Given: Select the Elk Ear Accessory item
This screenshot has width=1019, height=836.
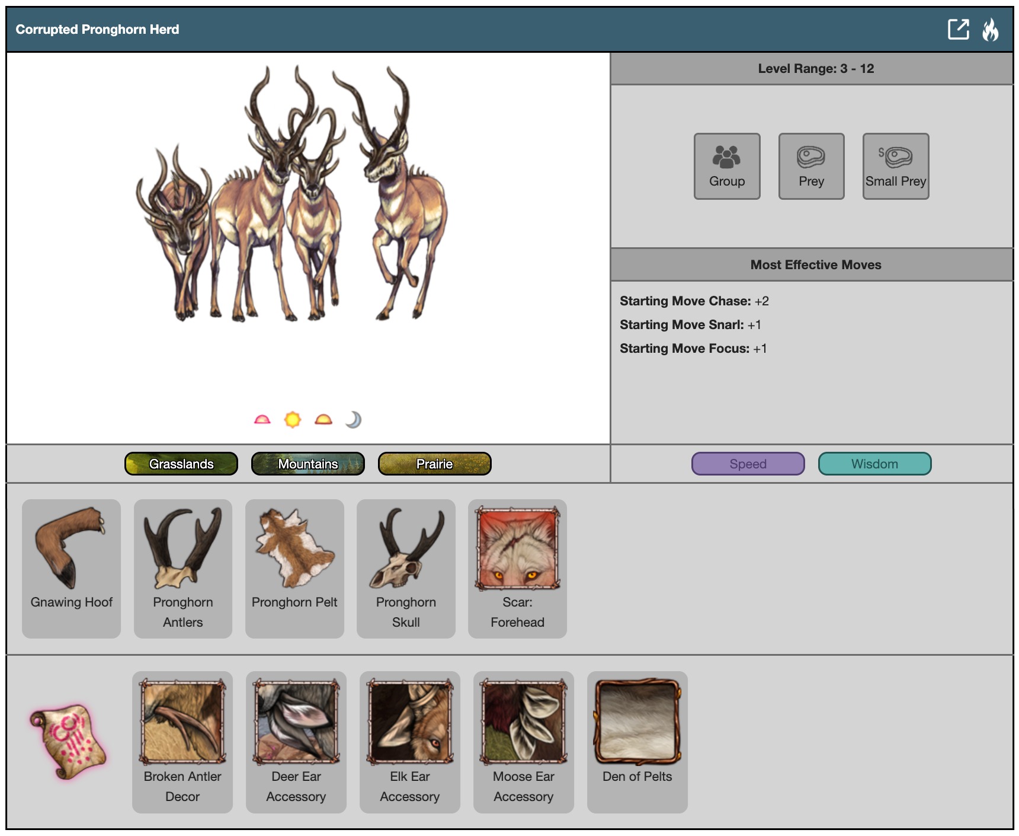Looking at the screenshot, I should tap(409, 741).
